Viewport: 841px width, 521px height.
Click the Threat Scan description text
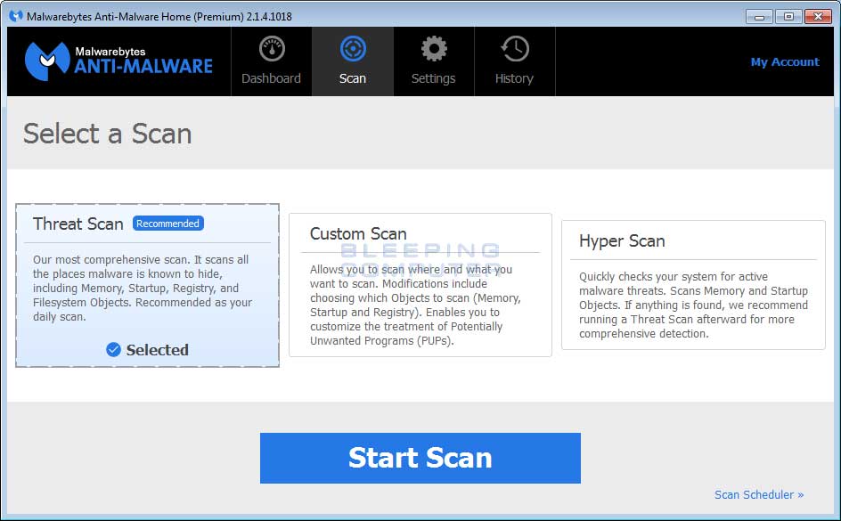143,288
